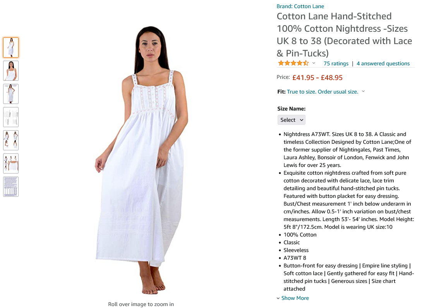Click the True to size fit link
Image resolution: width=422 pixels, height=308 pixels.
[x=323, y=92]
